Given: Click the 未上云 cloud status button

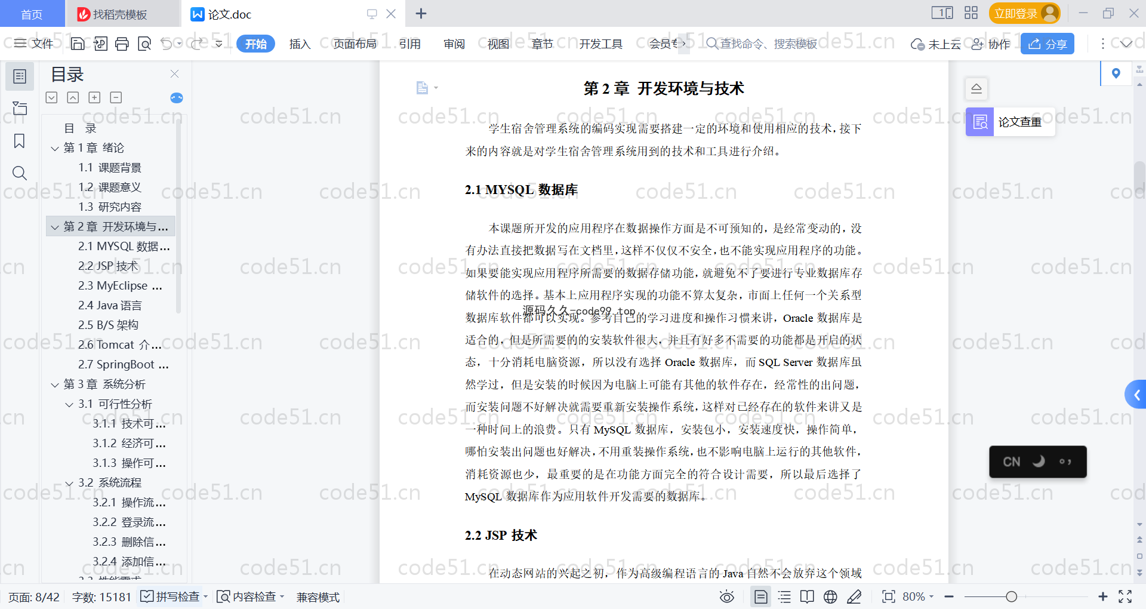Looking at the screenshot, I should coord(935,44).
